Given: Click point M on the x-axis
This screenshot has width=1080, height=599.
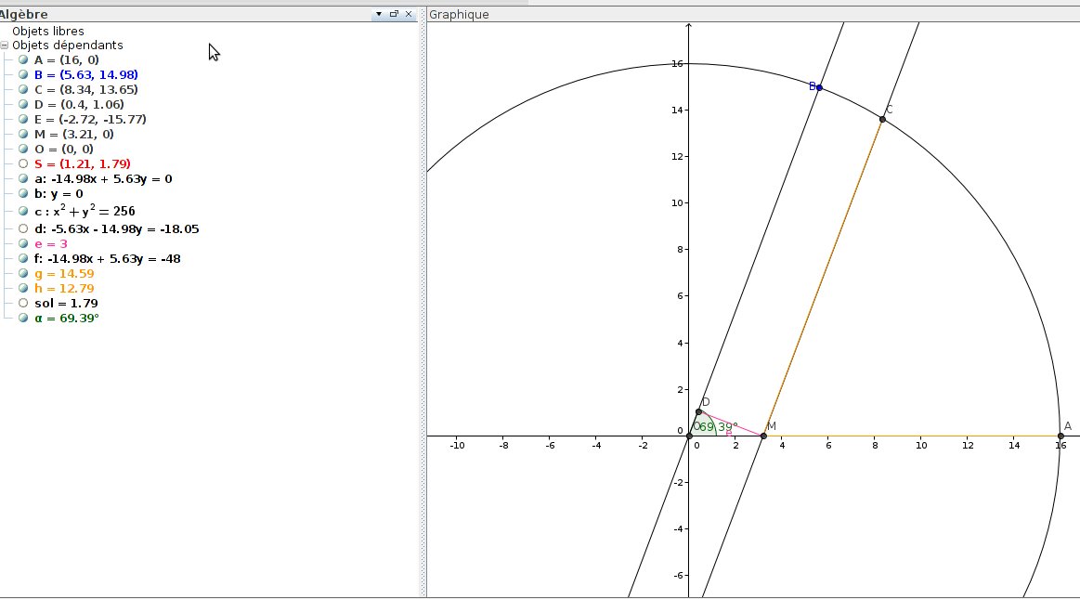Looking at the screenshot, I should [x=763, y=436].
